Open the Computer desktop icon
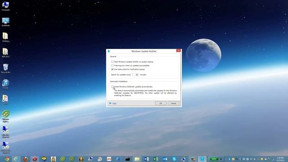288x162 pixels. tap(5, 6)
